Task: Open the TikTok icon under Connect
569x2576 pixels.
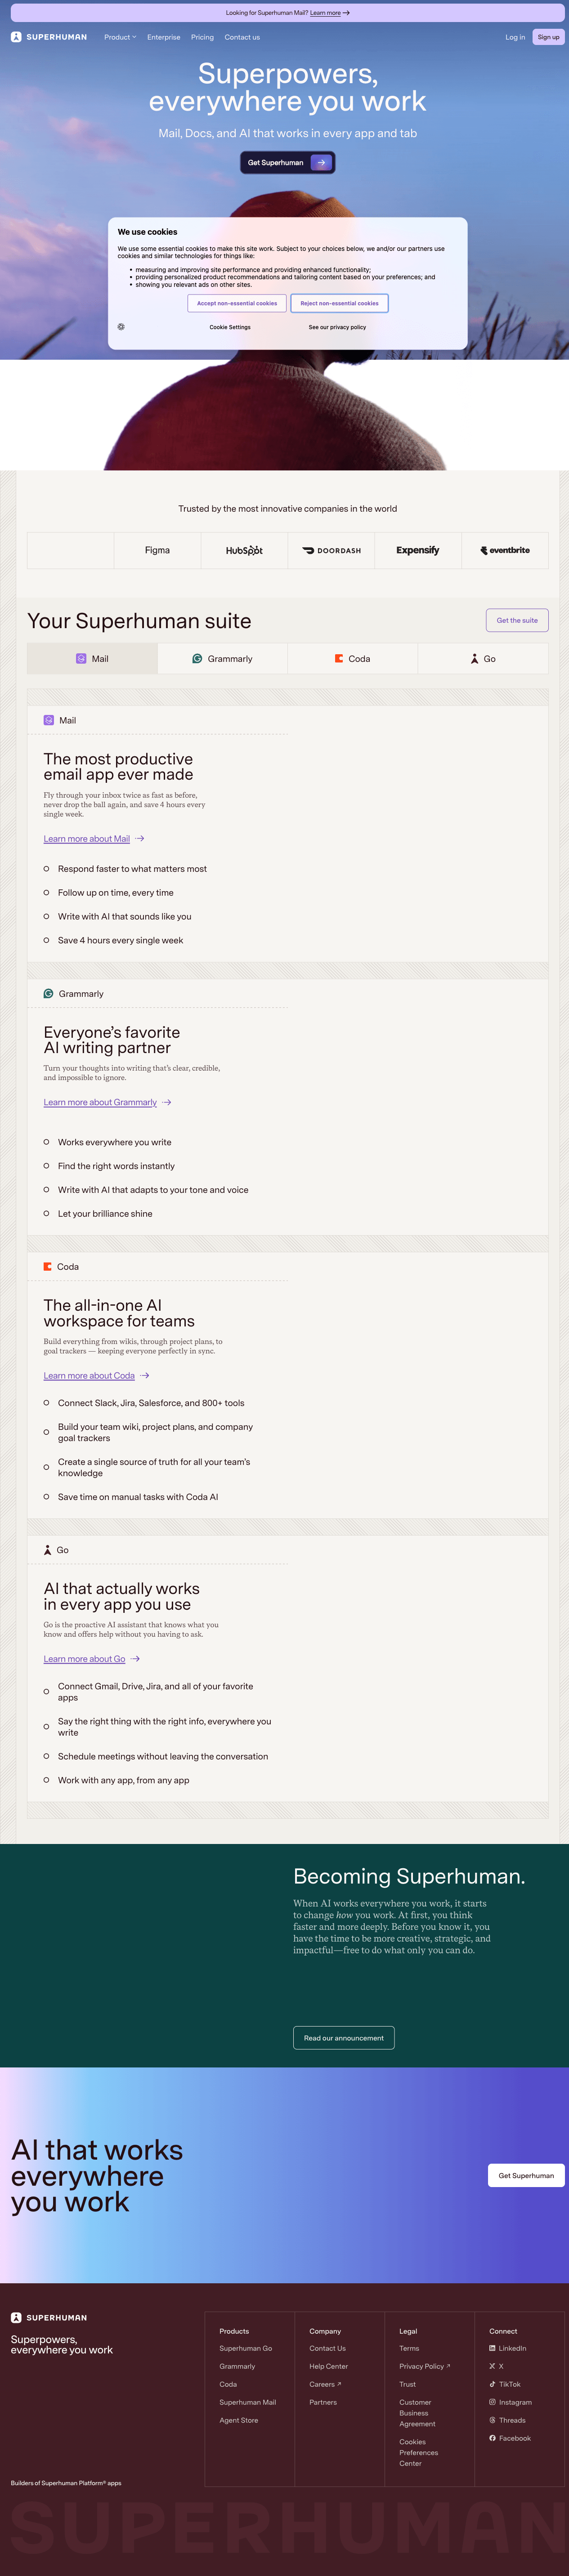Action: coord(492,2384)
